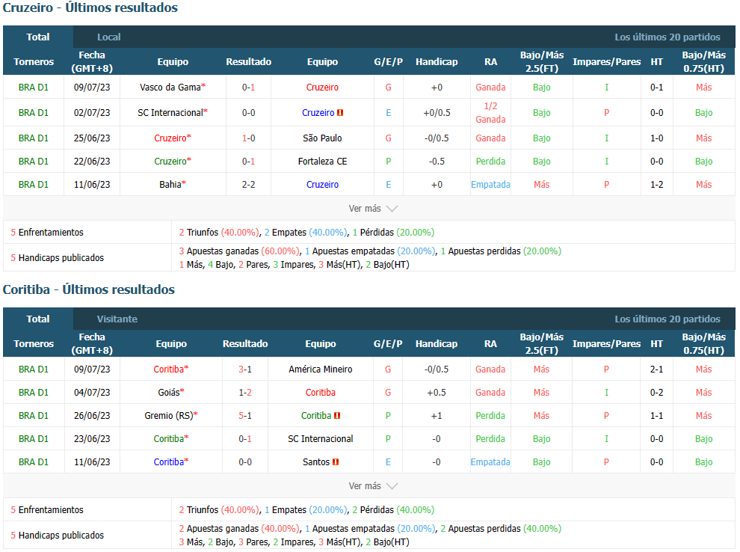Click the 0-1 result of Vasco da Gama match
The height and width of the screenshot is (552, 740).
pos(248,87)
